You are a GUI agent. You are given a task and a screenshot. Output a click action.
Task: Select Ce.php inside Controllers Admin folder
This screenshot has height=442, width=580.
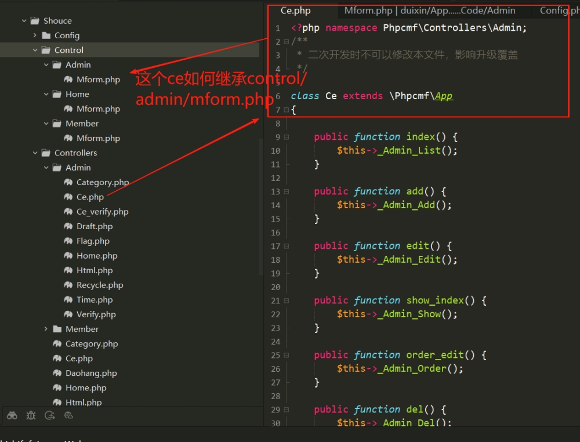pos(90,197)
